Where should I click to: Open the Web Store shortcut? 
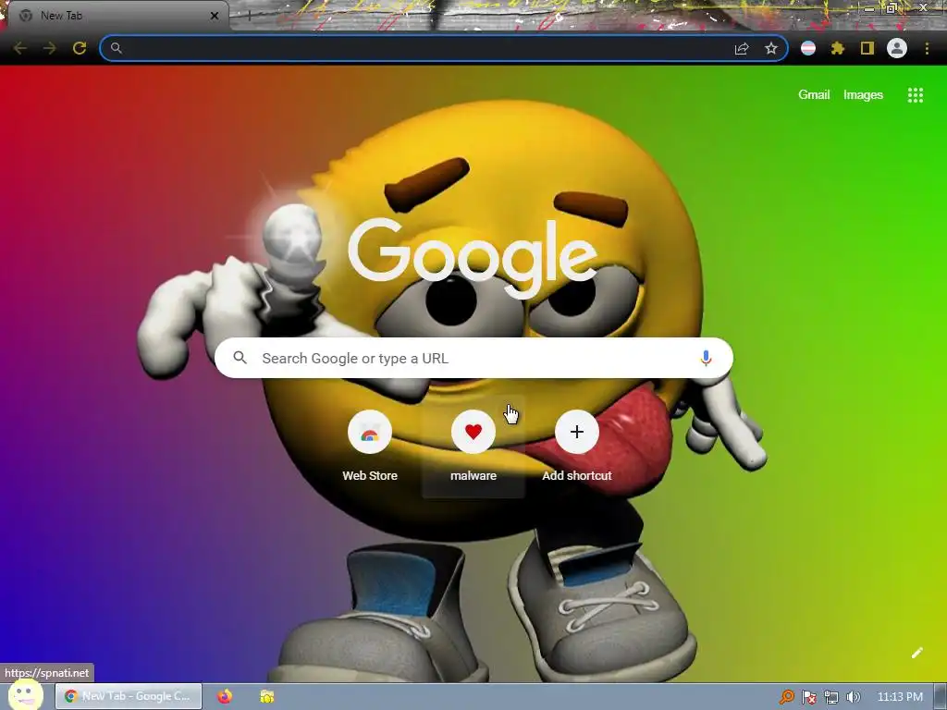[370, 447]
